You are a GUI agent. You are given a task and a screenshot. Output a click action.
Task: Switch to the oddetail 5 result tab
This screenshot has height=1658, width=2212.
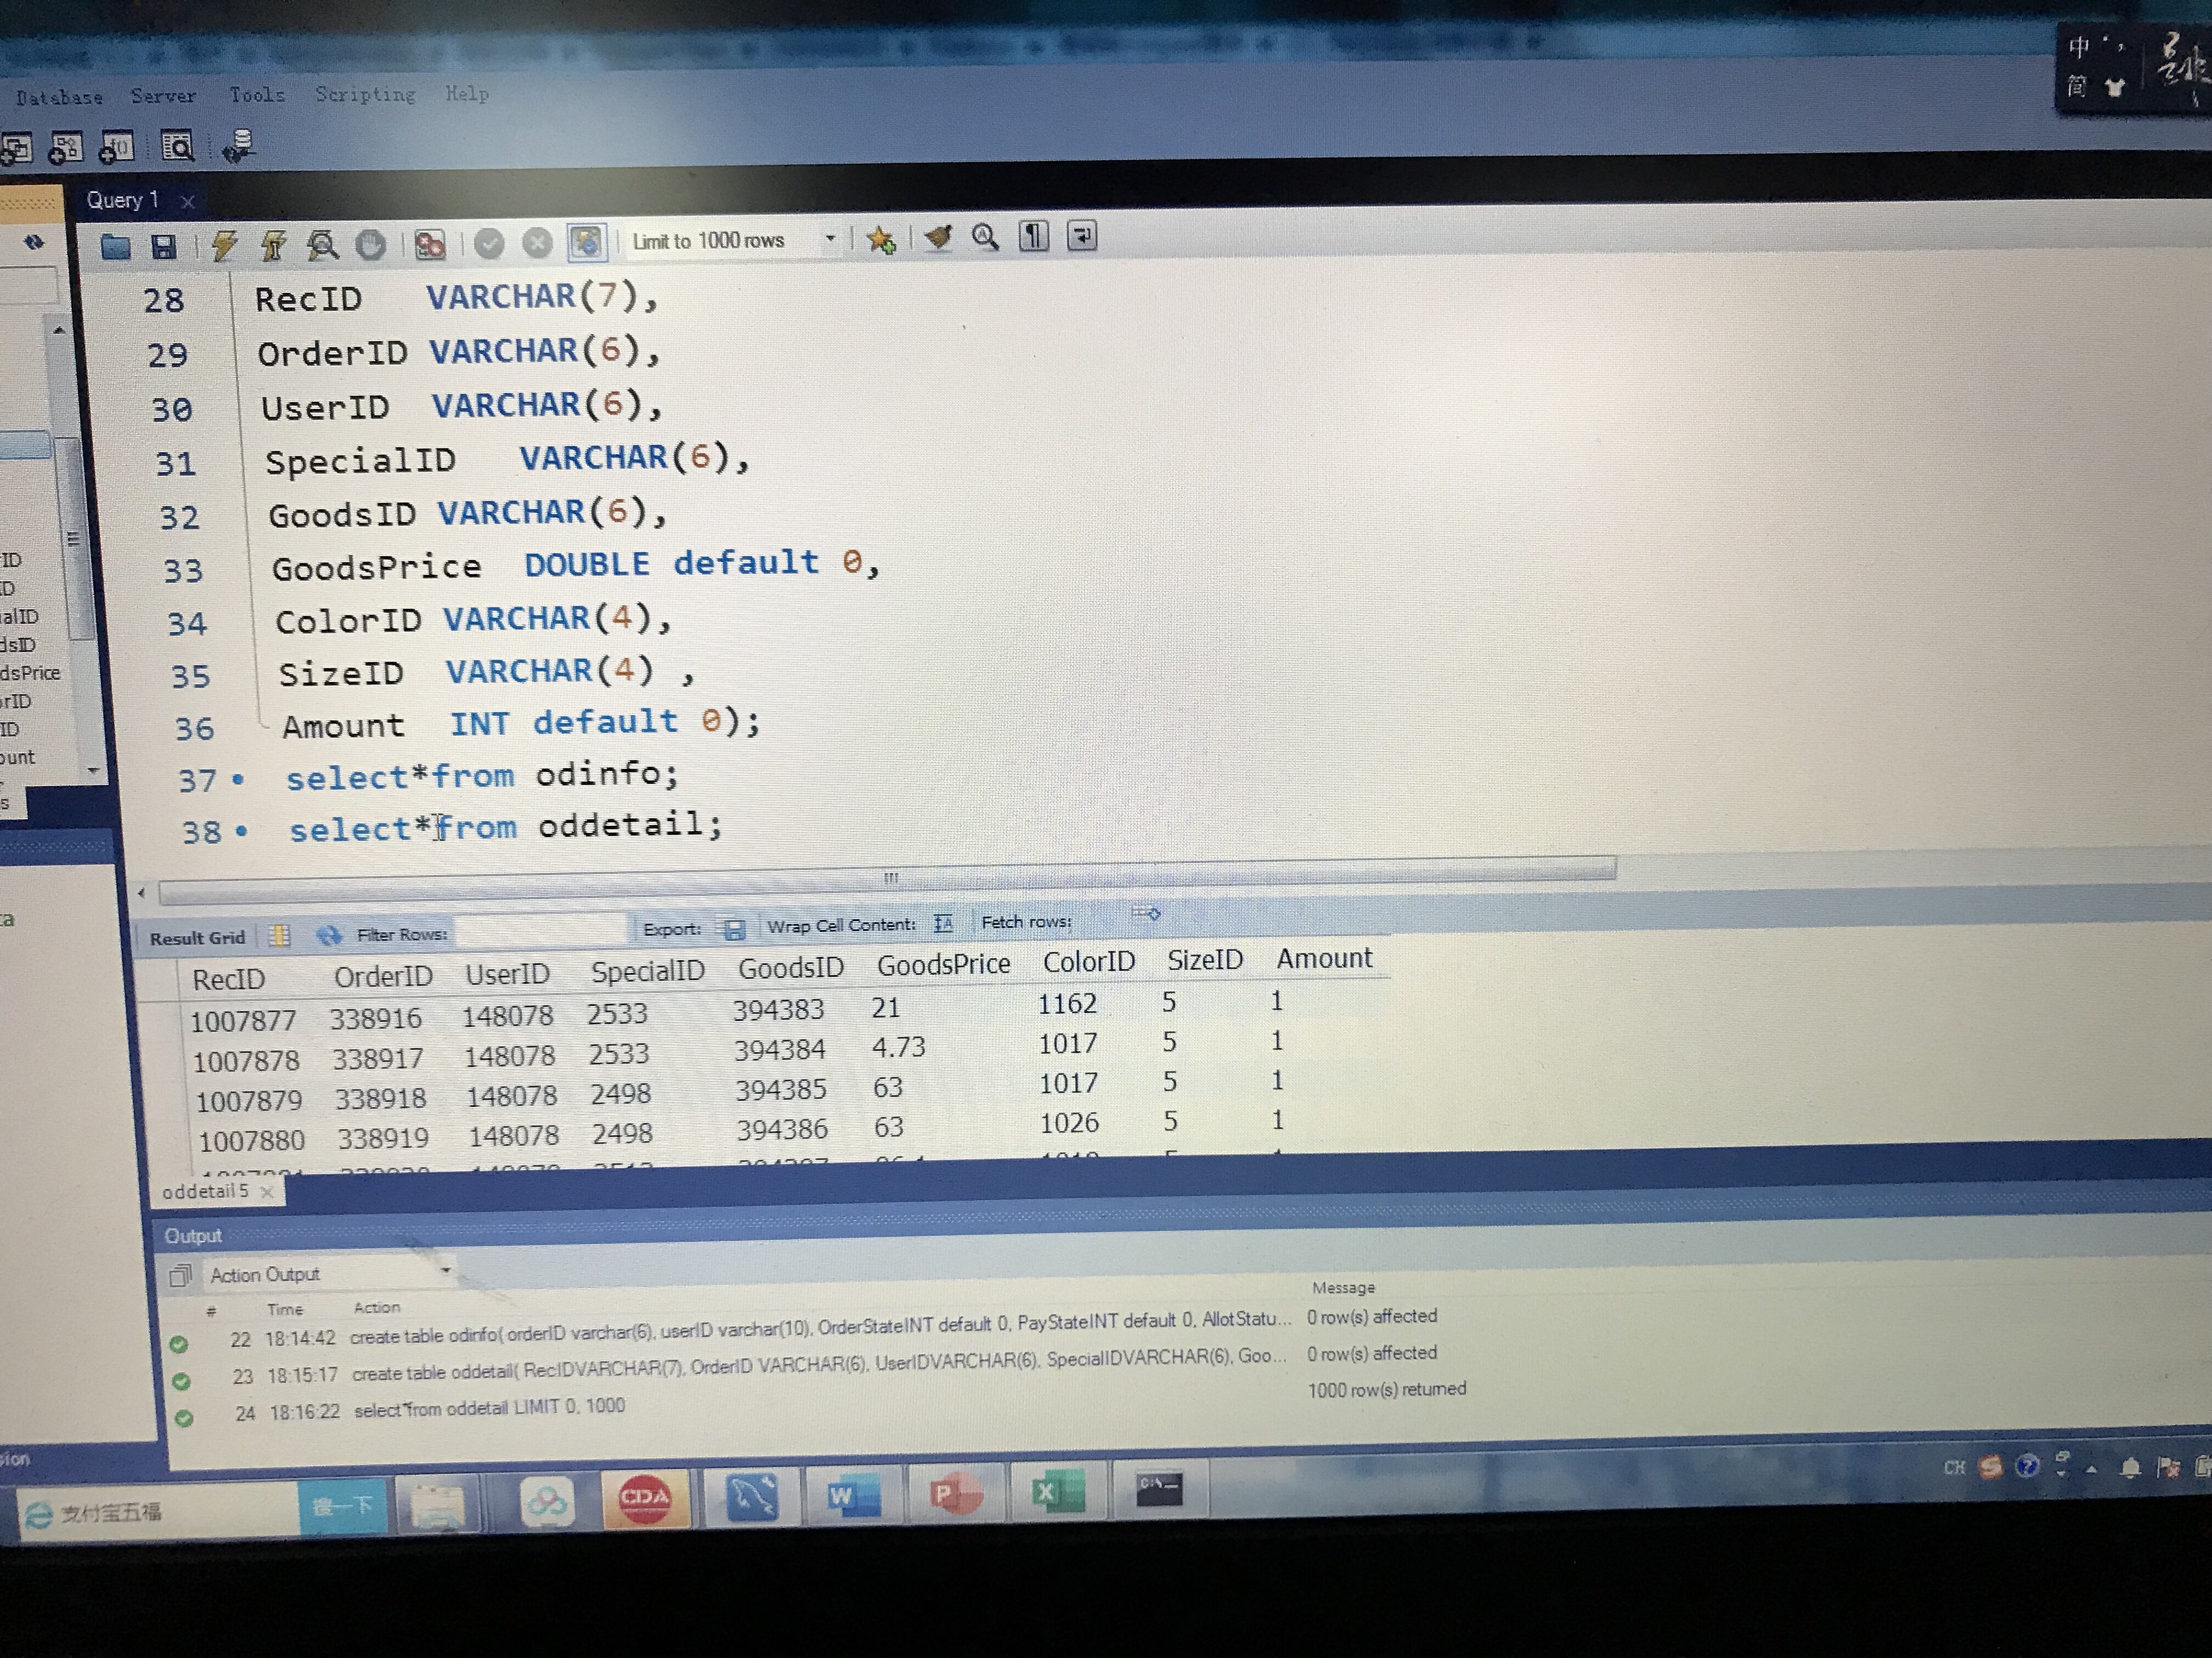click(x=206, y=1191)
